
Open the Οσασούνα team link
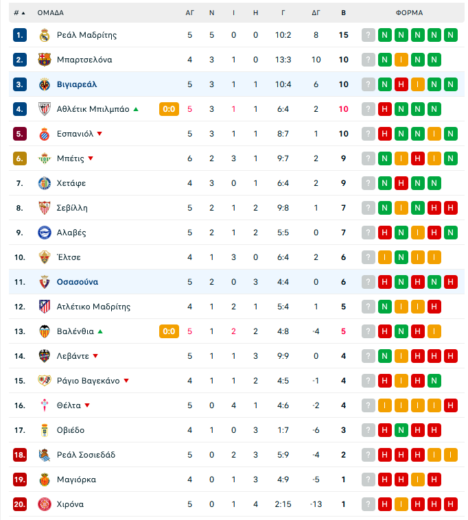tap(78, 282)
